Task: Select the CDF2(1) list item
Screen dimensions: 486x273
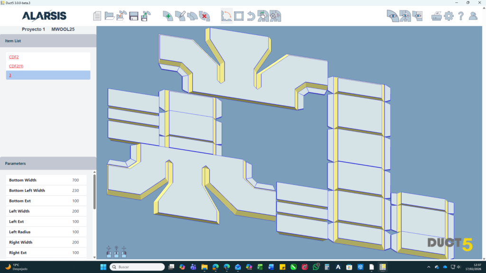Action: [16, 66]
